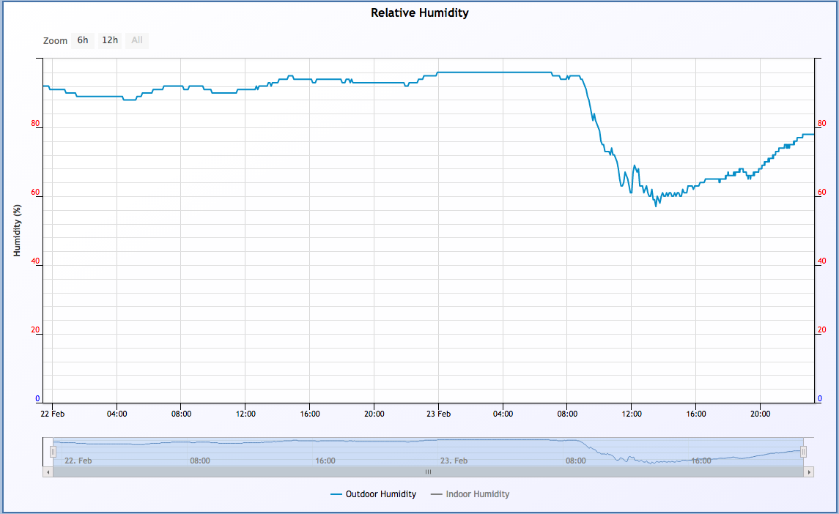The image size is (839, 514).
Task: Set zoom range to 12h
Action: 110,41
